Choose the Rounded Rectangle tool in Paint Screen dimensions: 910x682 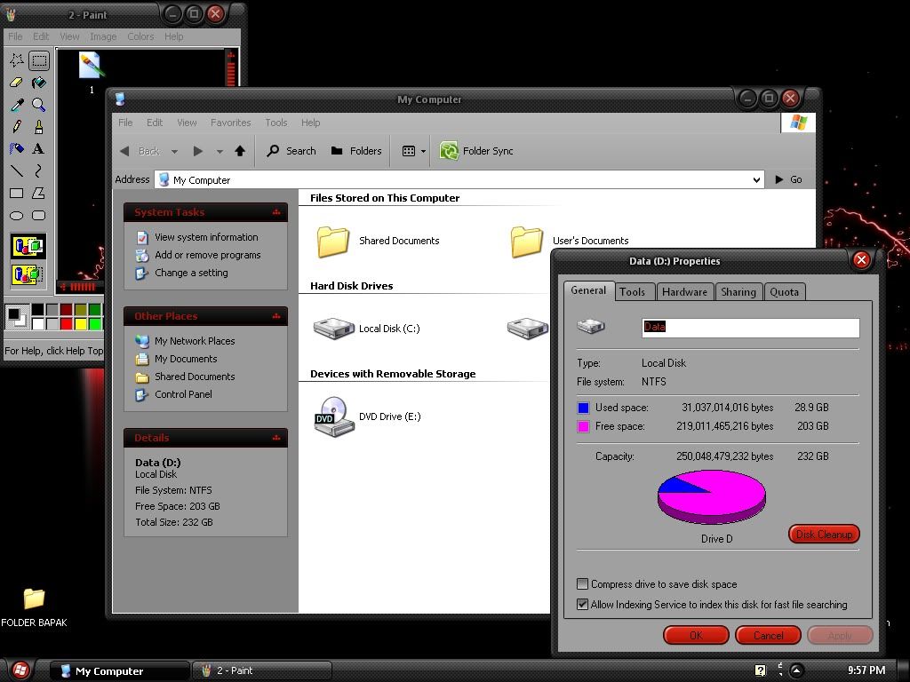(39, 215)
